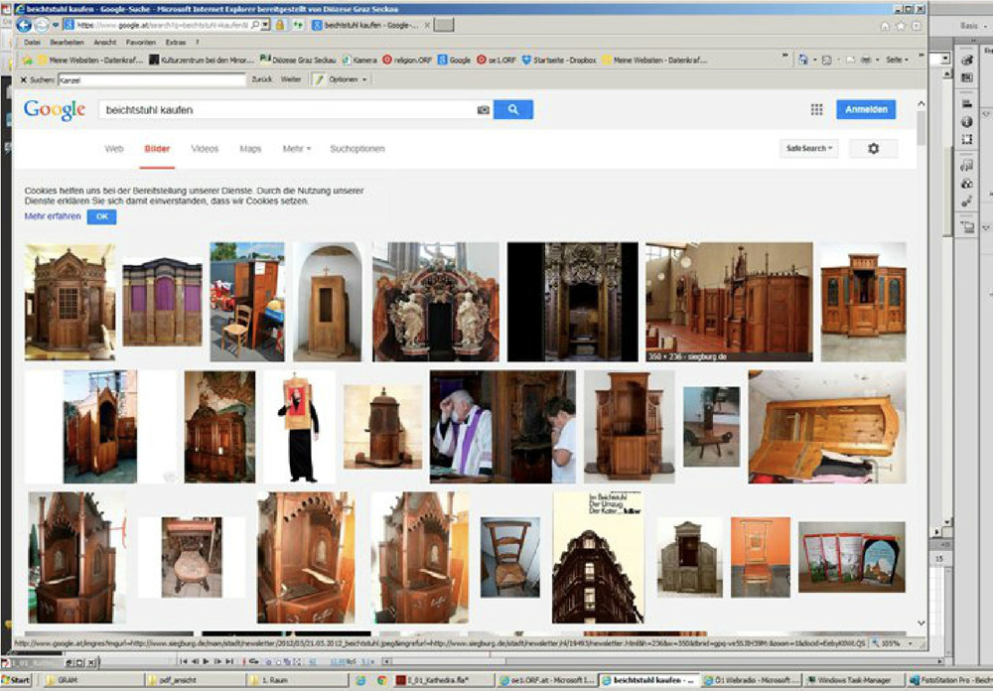Viewport: 993px width, 691px height.
Task: Close the find bar with X
Action: 24,79
